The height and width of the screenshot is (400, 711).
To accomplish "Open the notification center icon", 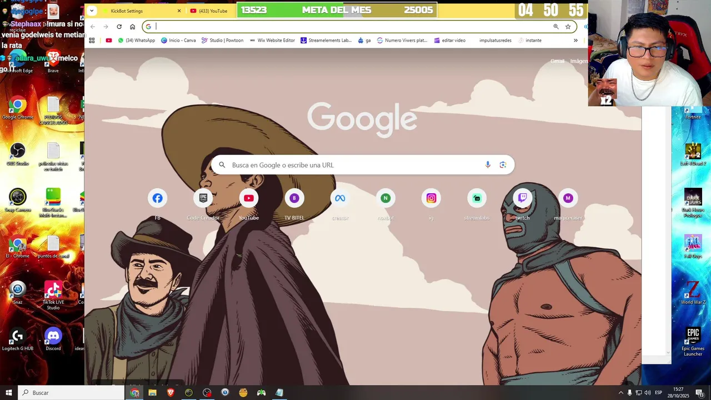I will (700, 393).
